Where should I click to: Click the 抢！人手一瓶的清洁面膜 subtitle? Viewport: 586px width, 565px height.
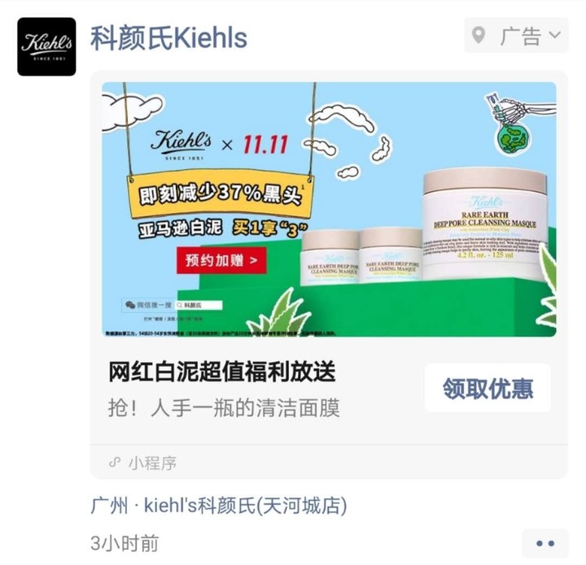pyautogui.click(x=225, y=407)
